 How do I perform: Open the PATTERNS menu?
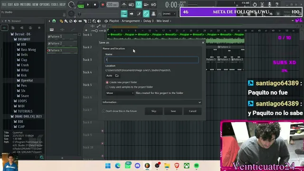pyautogui.click(x=25, y=4)
